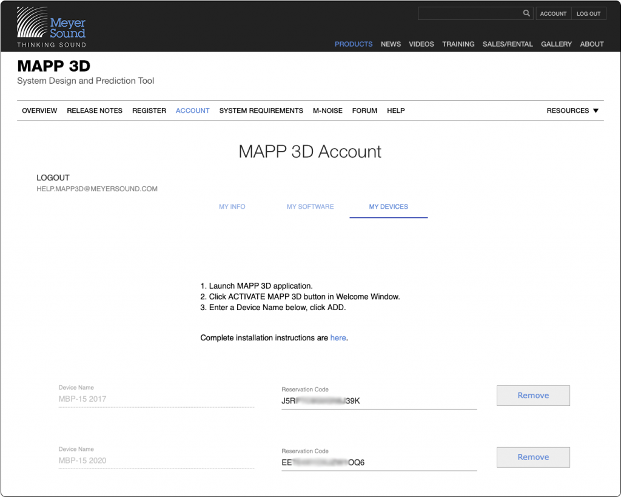Click step 'Enter a Device Name below'
This screenshot has height=497, width=621.
(277, 307)
